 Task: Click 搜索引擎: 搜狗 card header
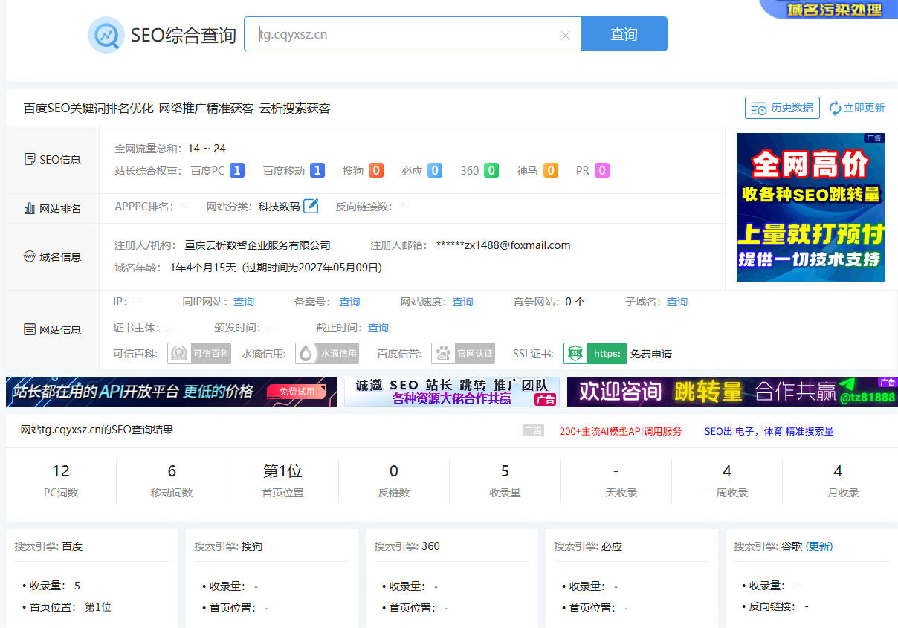(x=228, y=546)
